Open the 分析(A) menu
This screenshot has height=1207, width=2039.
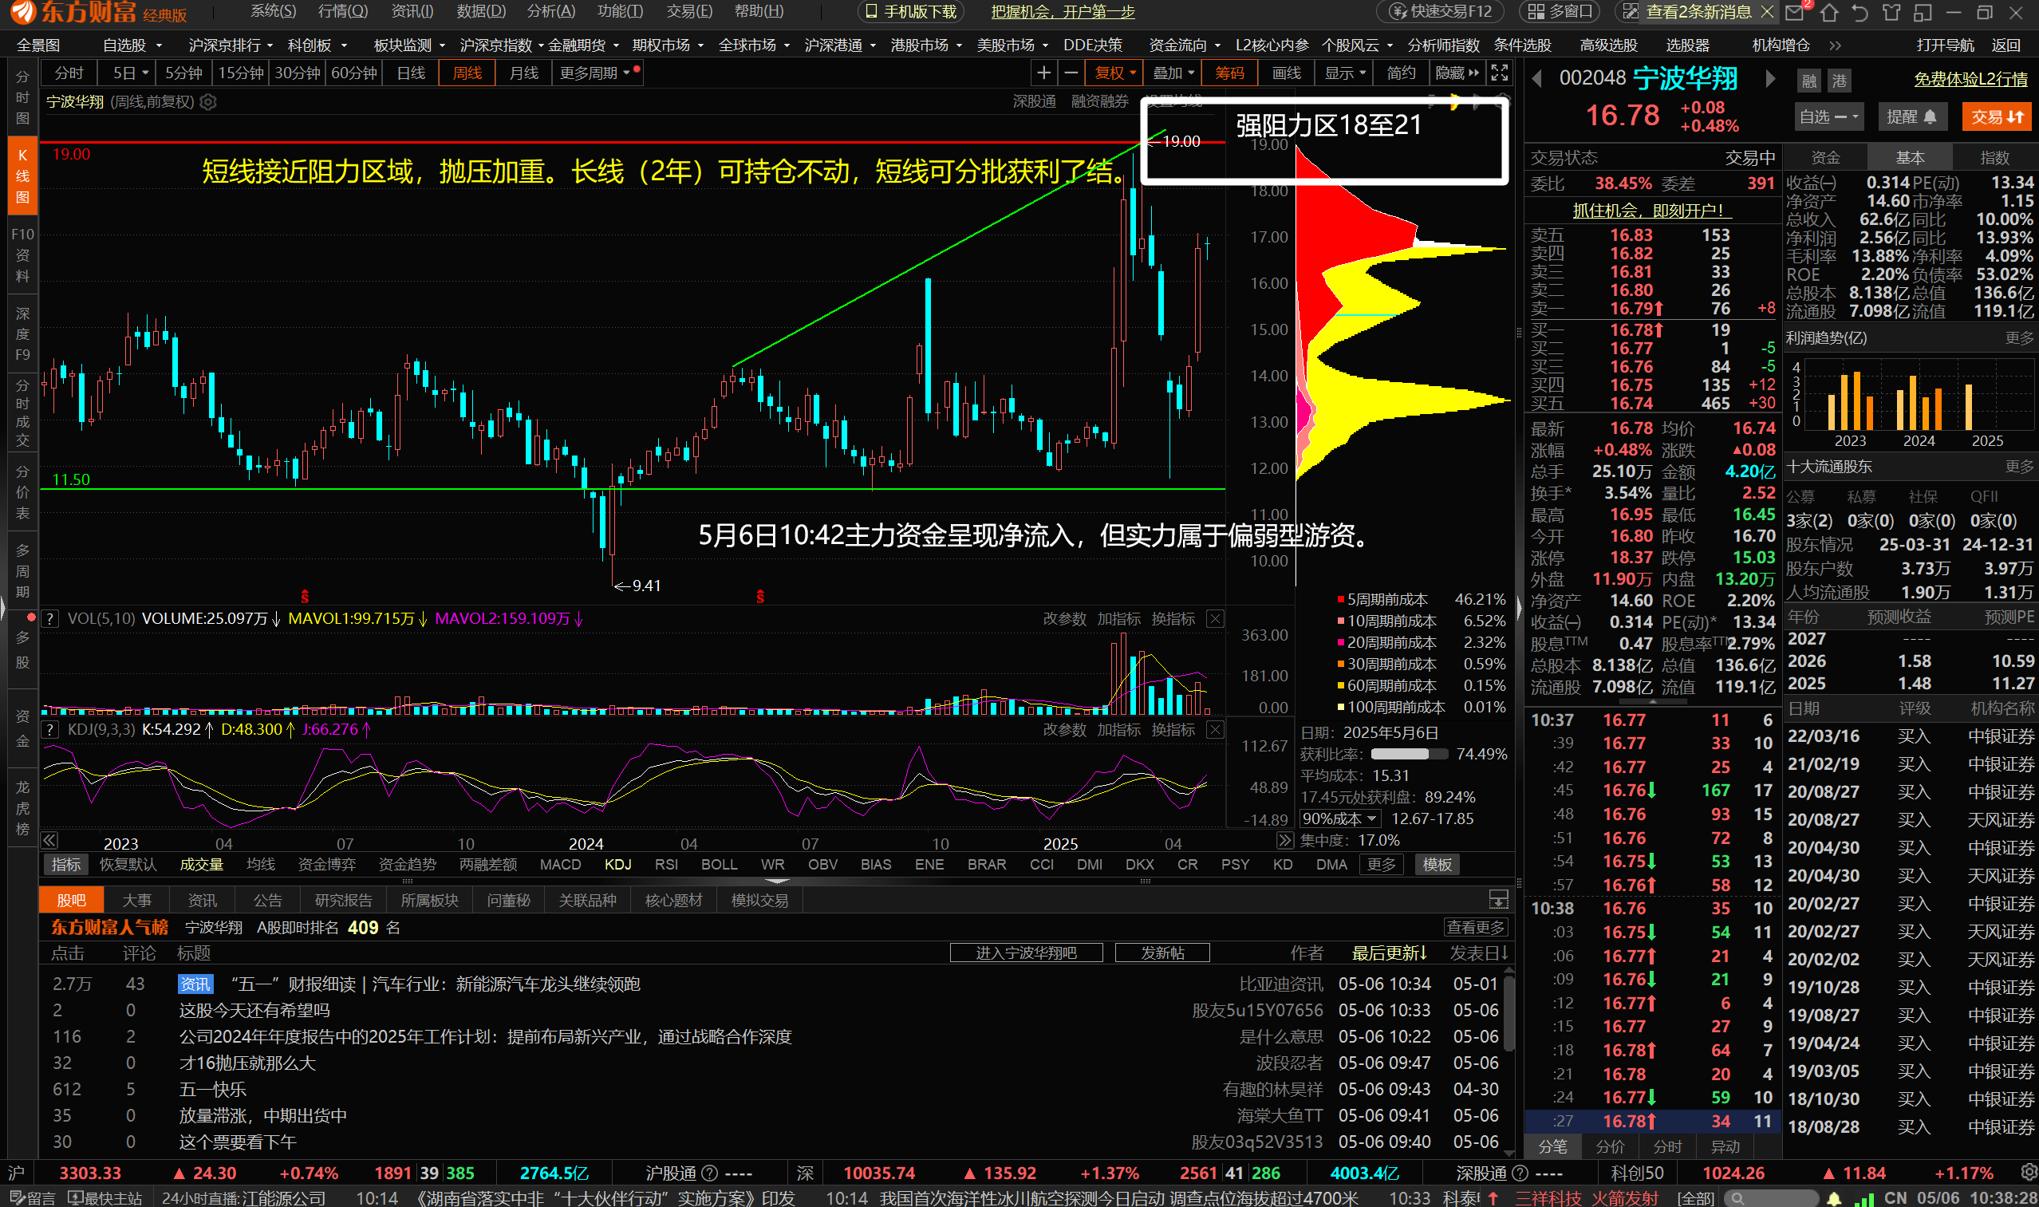[x=550, y=11]
